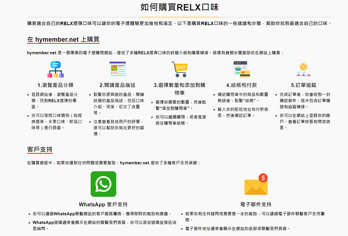Click the bullet starting 你可以通過WhatsApp聯繫

pyautogui.click(x=102, y=214)
